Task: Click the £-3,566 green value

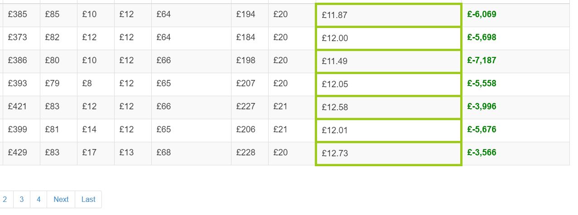Action: coord(482,153)
